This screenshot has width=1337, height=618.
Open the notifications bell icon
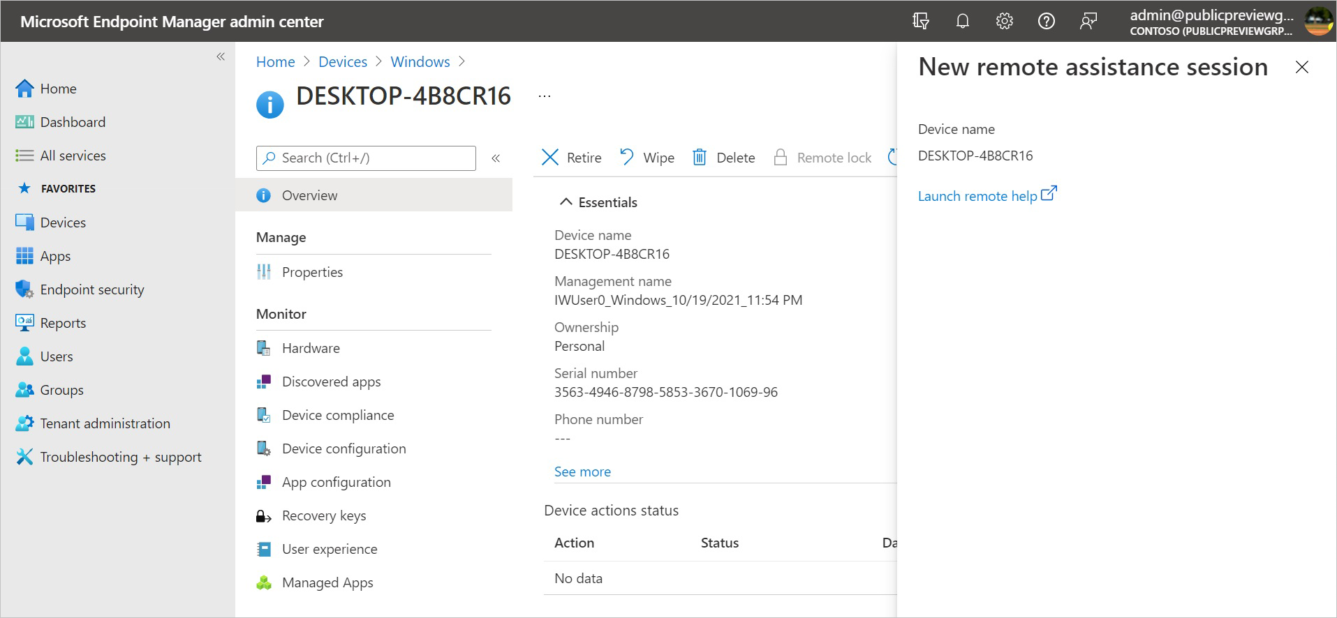962,22
